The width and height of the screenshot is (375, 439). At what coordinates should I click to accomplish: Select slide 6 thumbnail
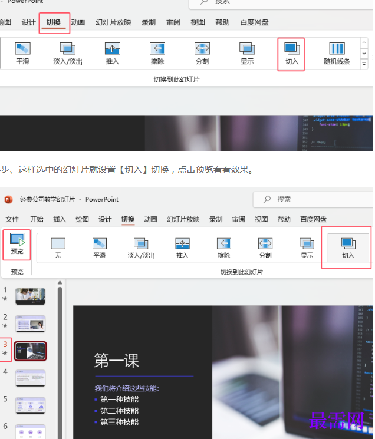click(30, 431)
